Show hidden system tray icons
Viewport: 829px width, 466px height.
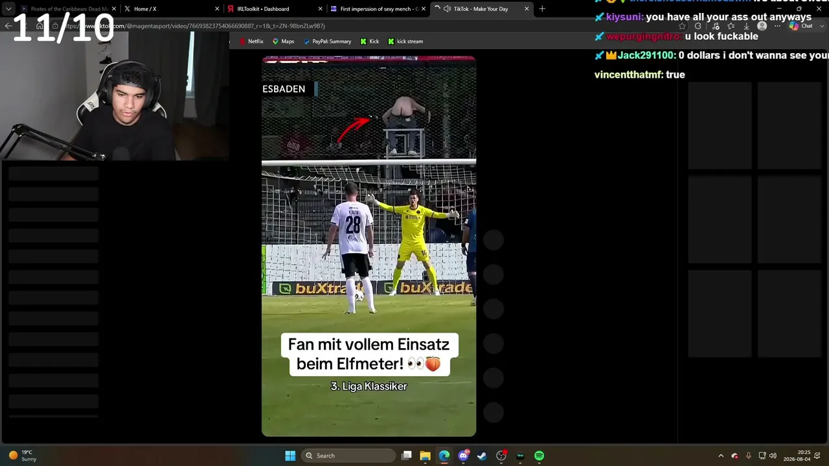click(x=721, y=456)
